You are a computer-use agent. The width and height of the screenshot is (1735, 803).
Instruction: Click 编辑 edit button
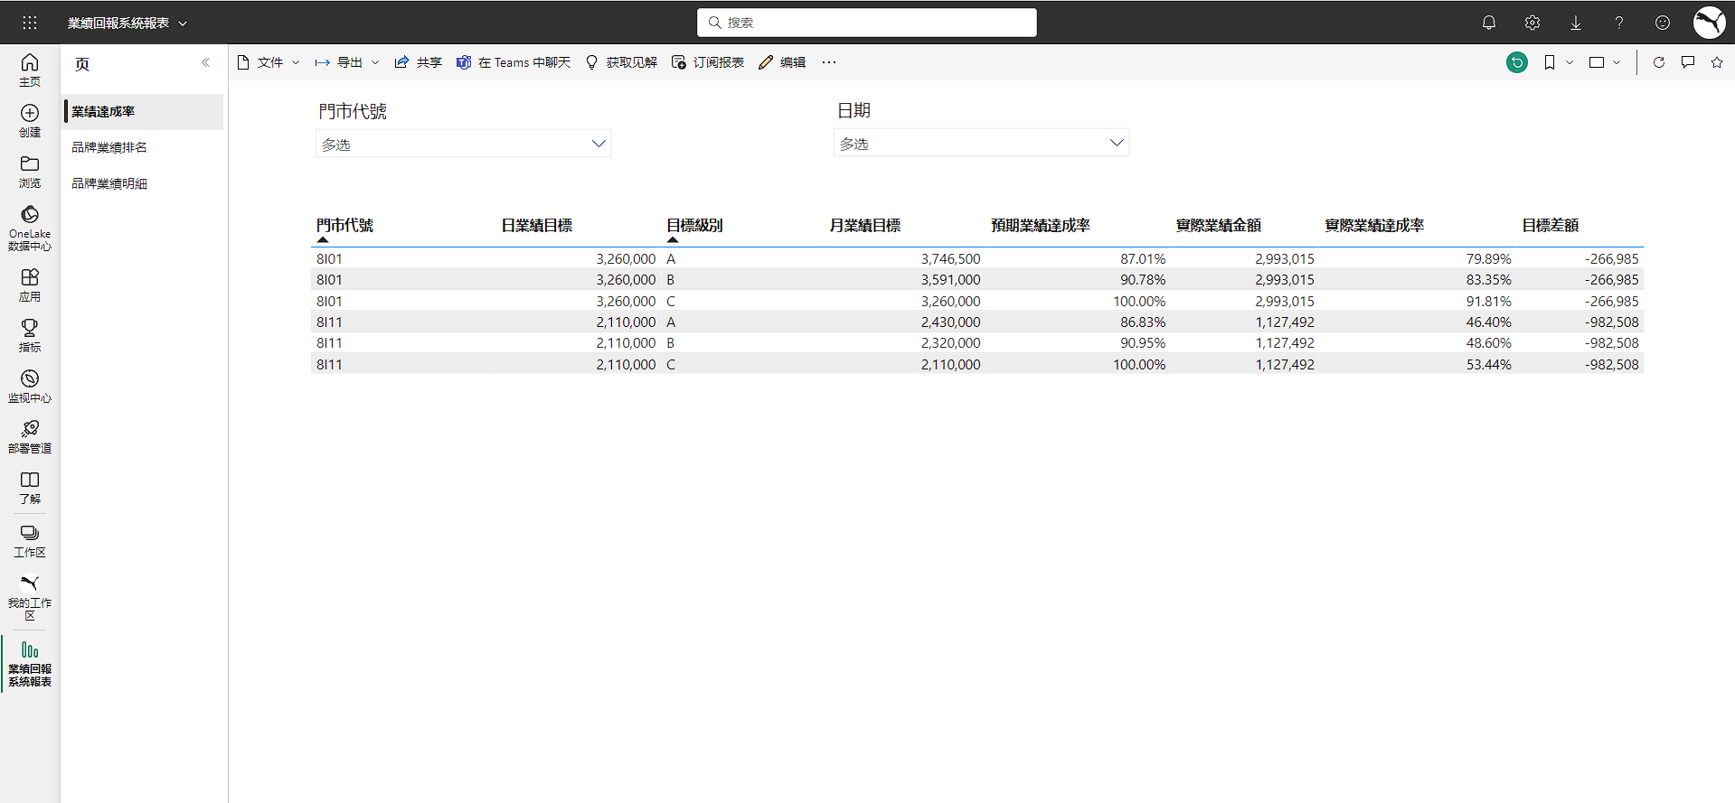pos(782,62)
